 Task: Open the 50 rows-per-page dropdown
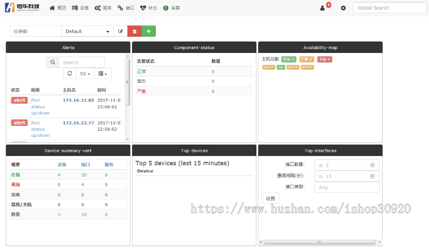[85, 73]
